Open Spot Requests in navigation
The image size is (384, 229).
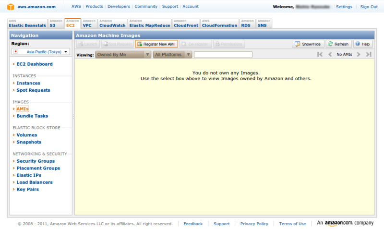[33, 90]
